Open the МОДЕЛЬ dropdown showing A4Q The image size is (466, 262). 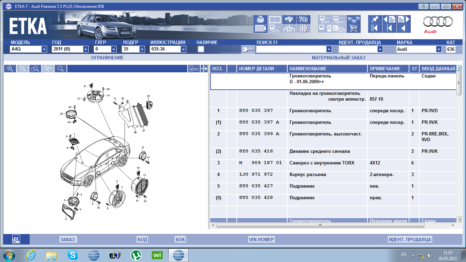pos(44,49)
